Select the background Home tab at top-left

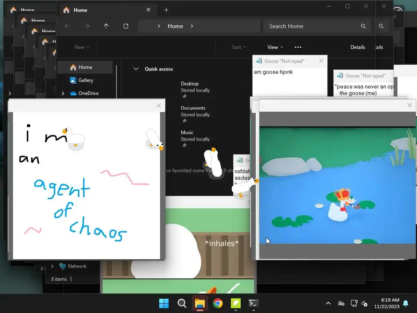27,10
